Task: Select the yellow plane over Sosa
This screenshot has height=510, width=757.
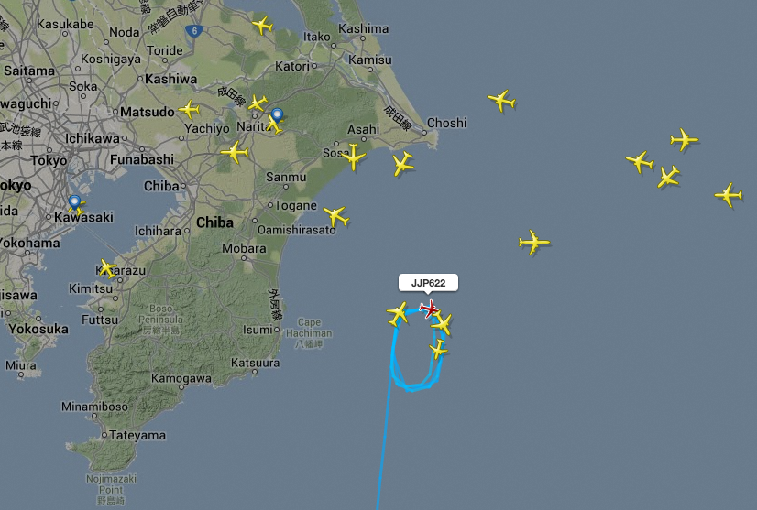Action: pos(354,157)
